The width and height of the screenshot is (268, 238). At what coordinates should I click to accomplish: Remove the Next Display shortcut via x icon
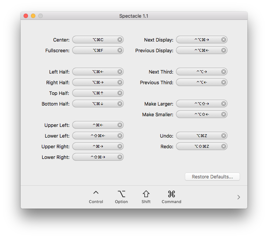(x=223, y=40)
